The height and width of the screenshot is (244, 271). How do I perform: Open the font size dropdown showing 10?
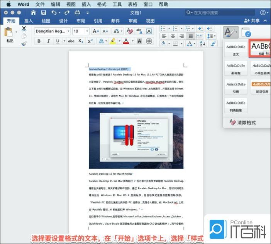(x=81, y=31)
